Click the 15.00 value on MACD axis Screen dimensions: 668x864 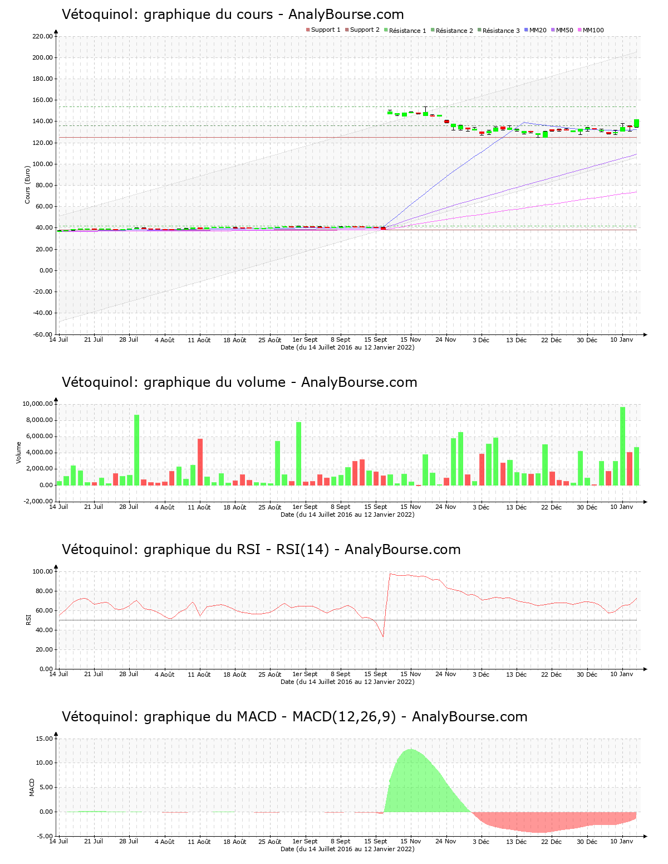click(x=44, y=739)
